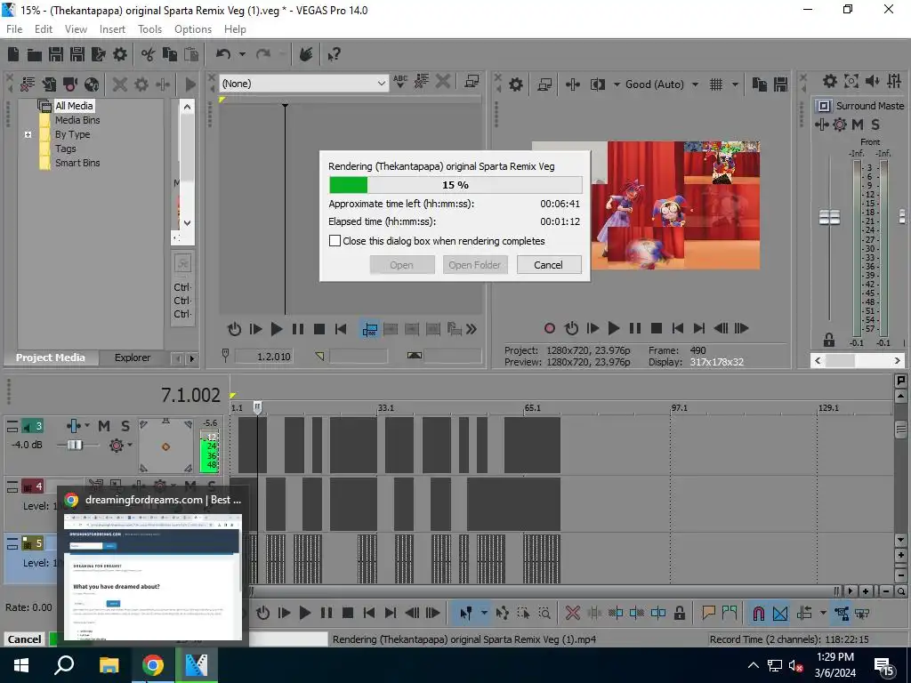
Task: Click the Video Preview on External Monitor icon
Action: [x=544, y=84]
